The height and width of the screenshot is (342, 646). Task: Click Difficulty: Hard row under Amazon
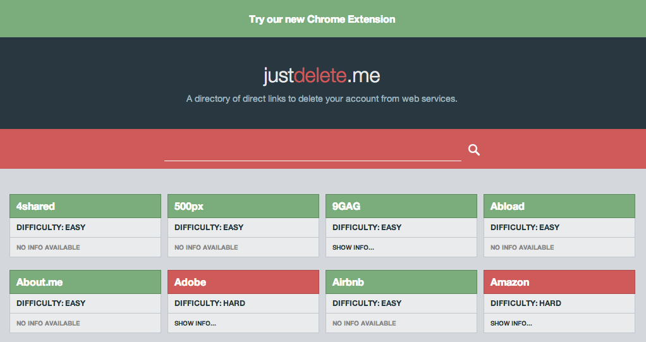point(559,303)
